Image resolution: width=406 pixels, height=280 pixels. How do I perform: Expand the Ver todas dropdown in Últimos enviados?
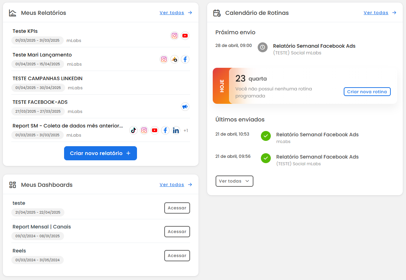234,181
